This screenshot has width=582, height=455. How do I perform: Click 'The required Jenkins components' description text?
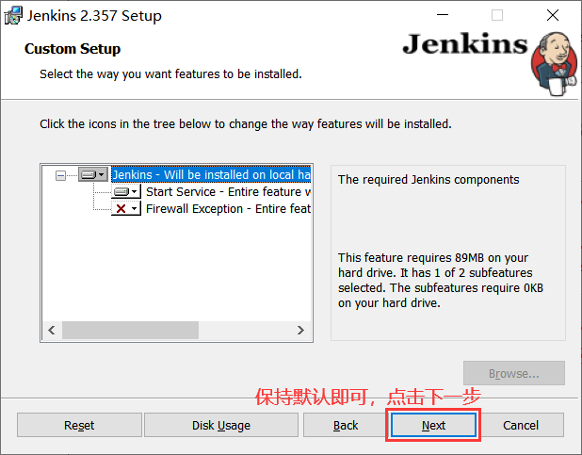coord(428,180)
